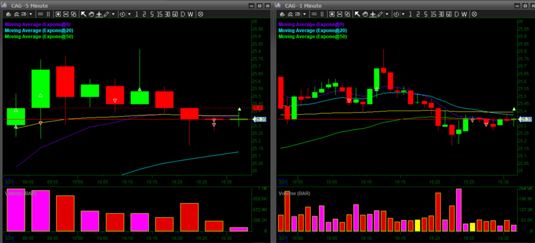Expand the chart settings dropdown in 1 Minute chart
The width and height of the screenshot is (535, 243).
[305, 13]
